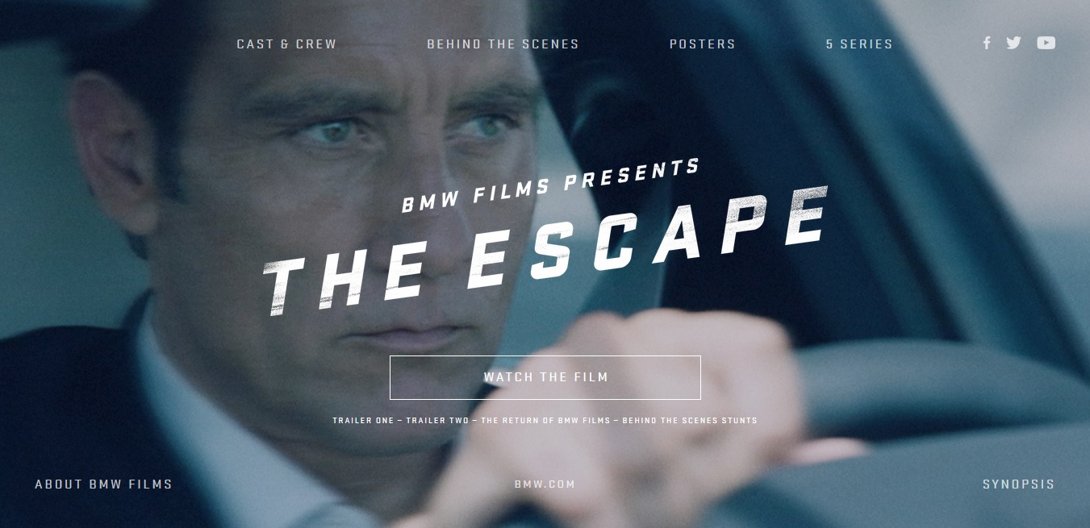Image resolution: width=1090 pixels, height=528 pixels.
Task: Go to Behind the Scenes in top navigation
Action: click(x=503, y=44)
